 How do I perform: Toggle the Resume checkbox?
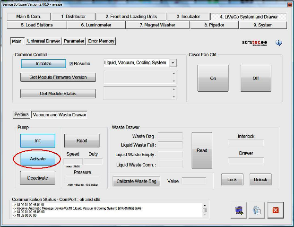(x=71, y=63)
